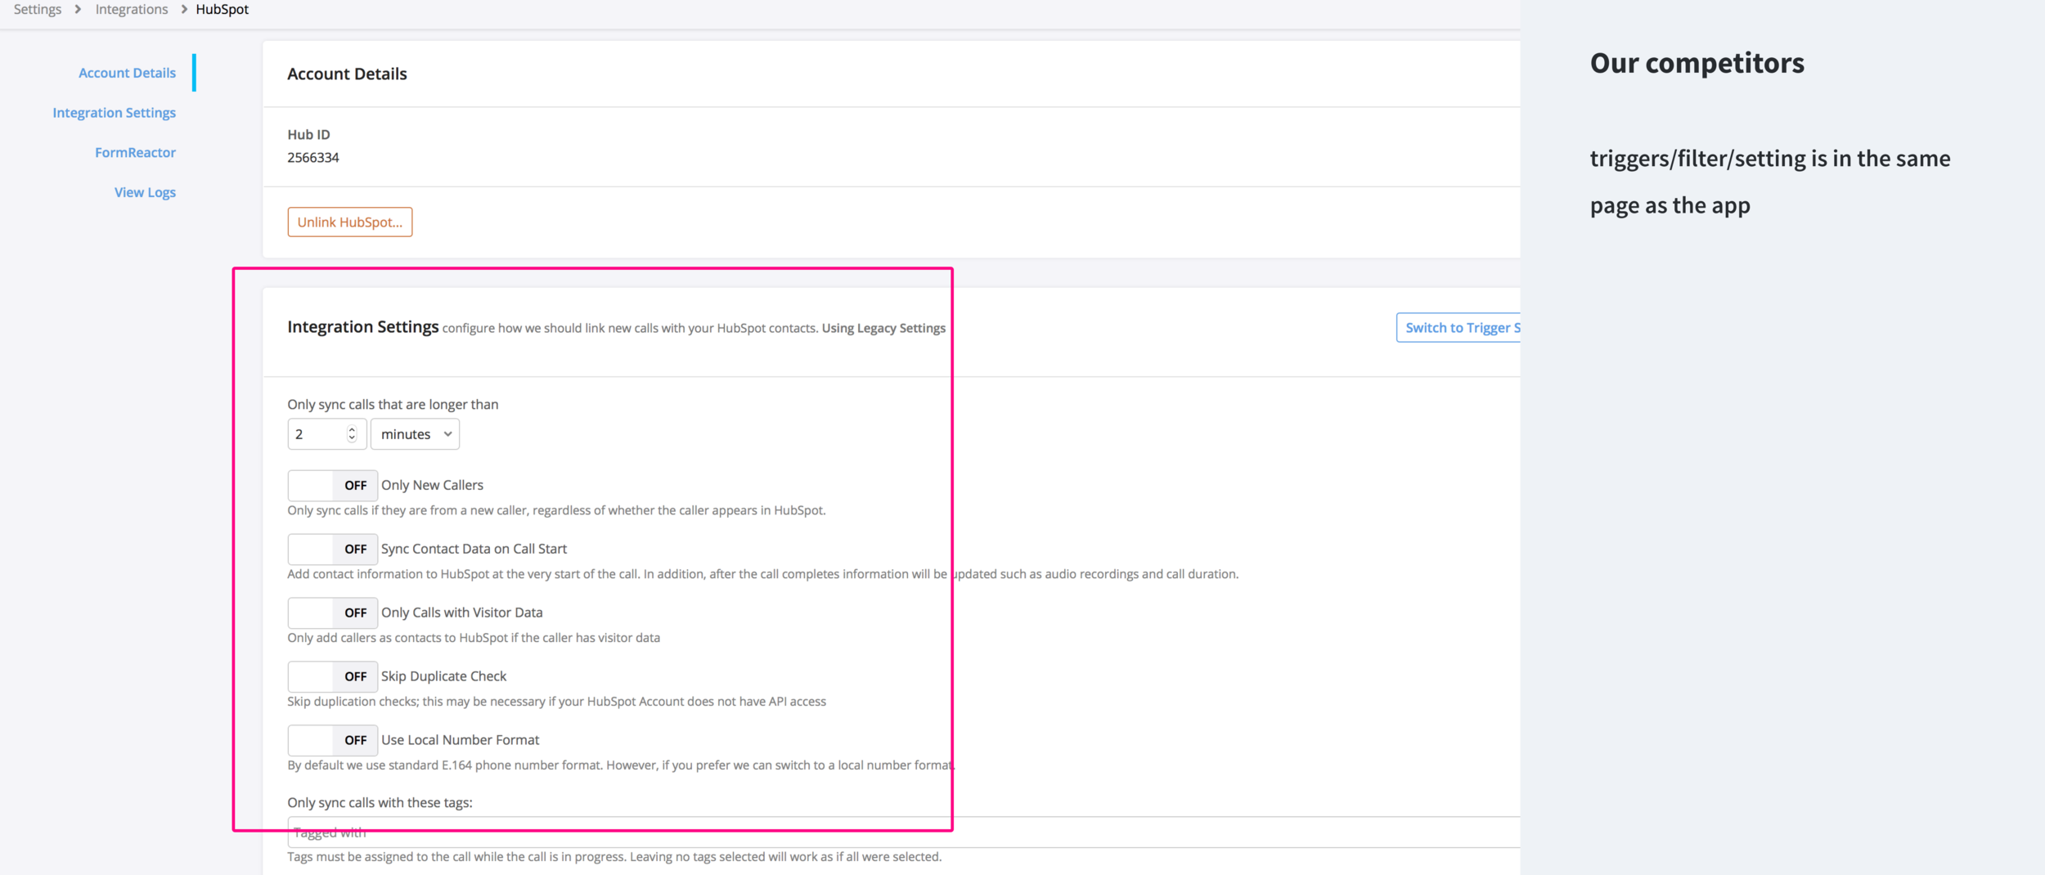The height and width of the screenshot is (875, 2045).
Task: Click Only sync calls longer than label
Action: pyautogui.click(x=393, y=405)
